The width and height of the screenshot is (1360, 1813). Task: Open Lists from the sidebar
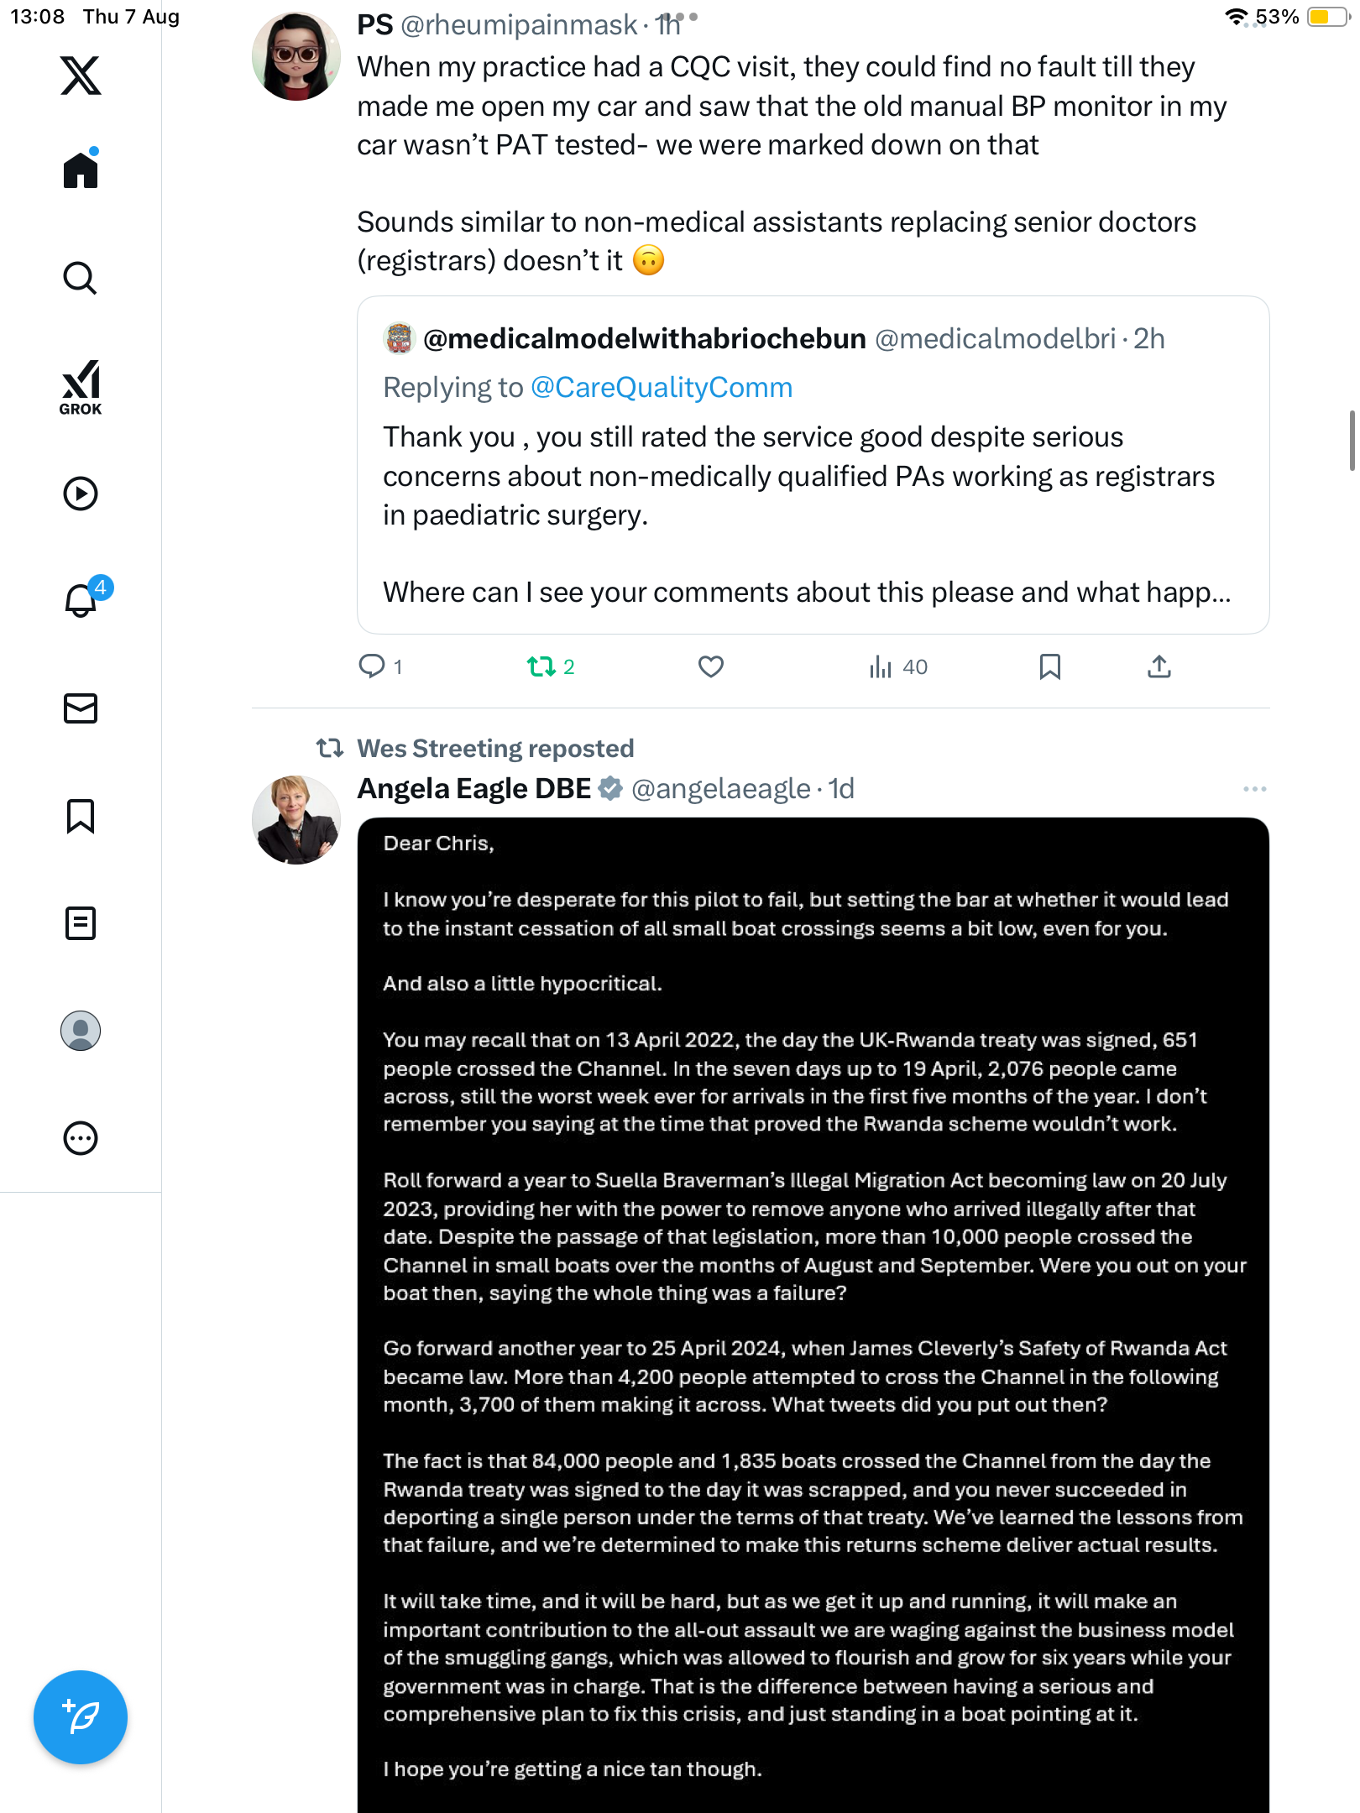81,923
